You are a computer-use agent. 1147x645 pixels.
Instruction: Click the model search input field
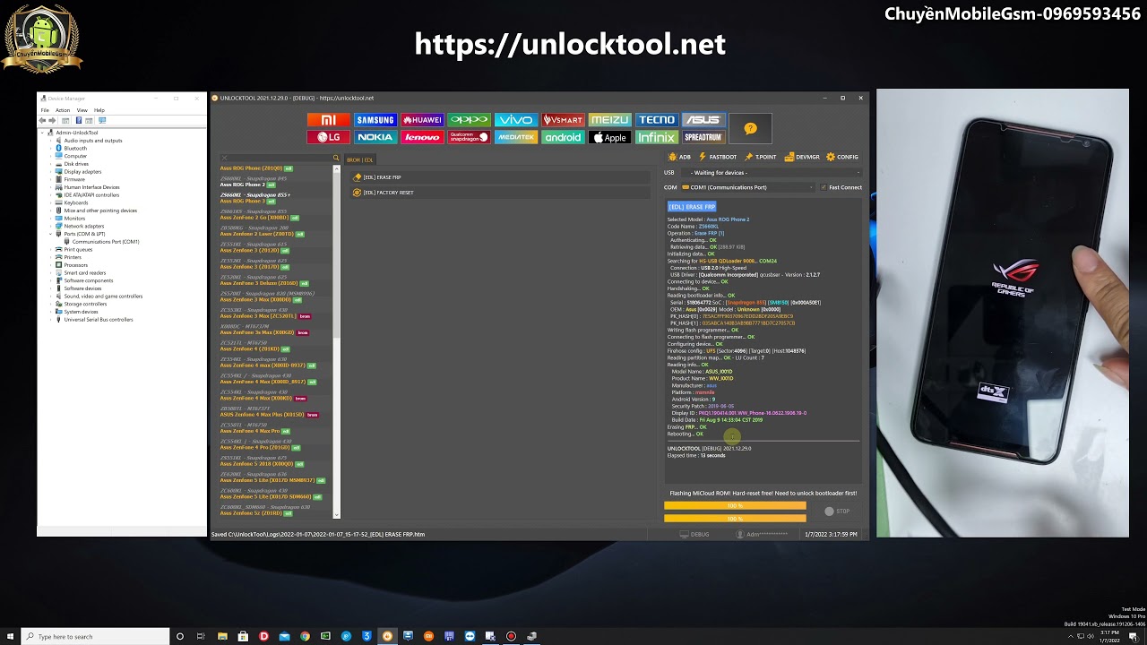click(x=280, y=159)
